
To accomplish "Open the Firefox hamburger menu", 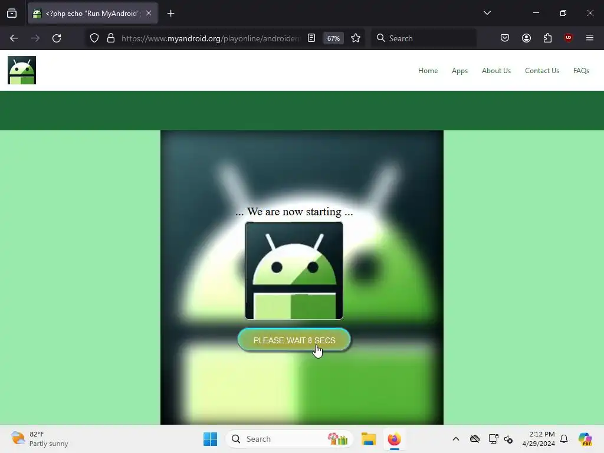I will coord(590,38).
